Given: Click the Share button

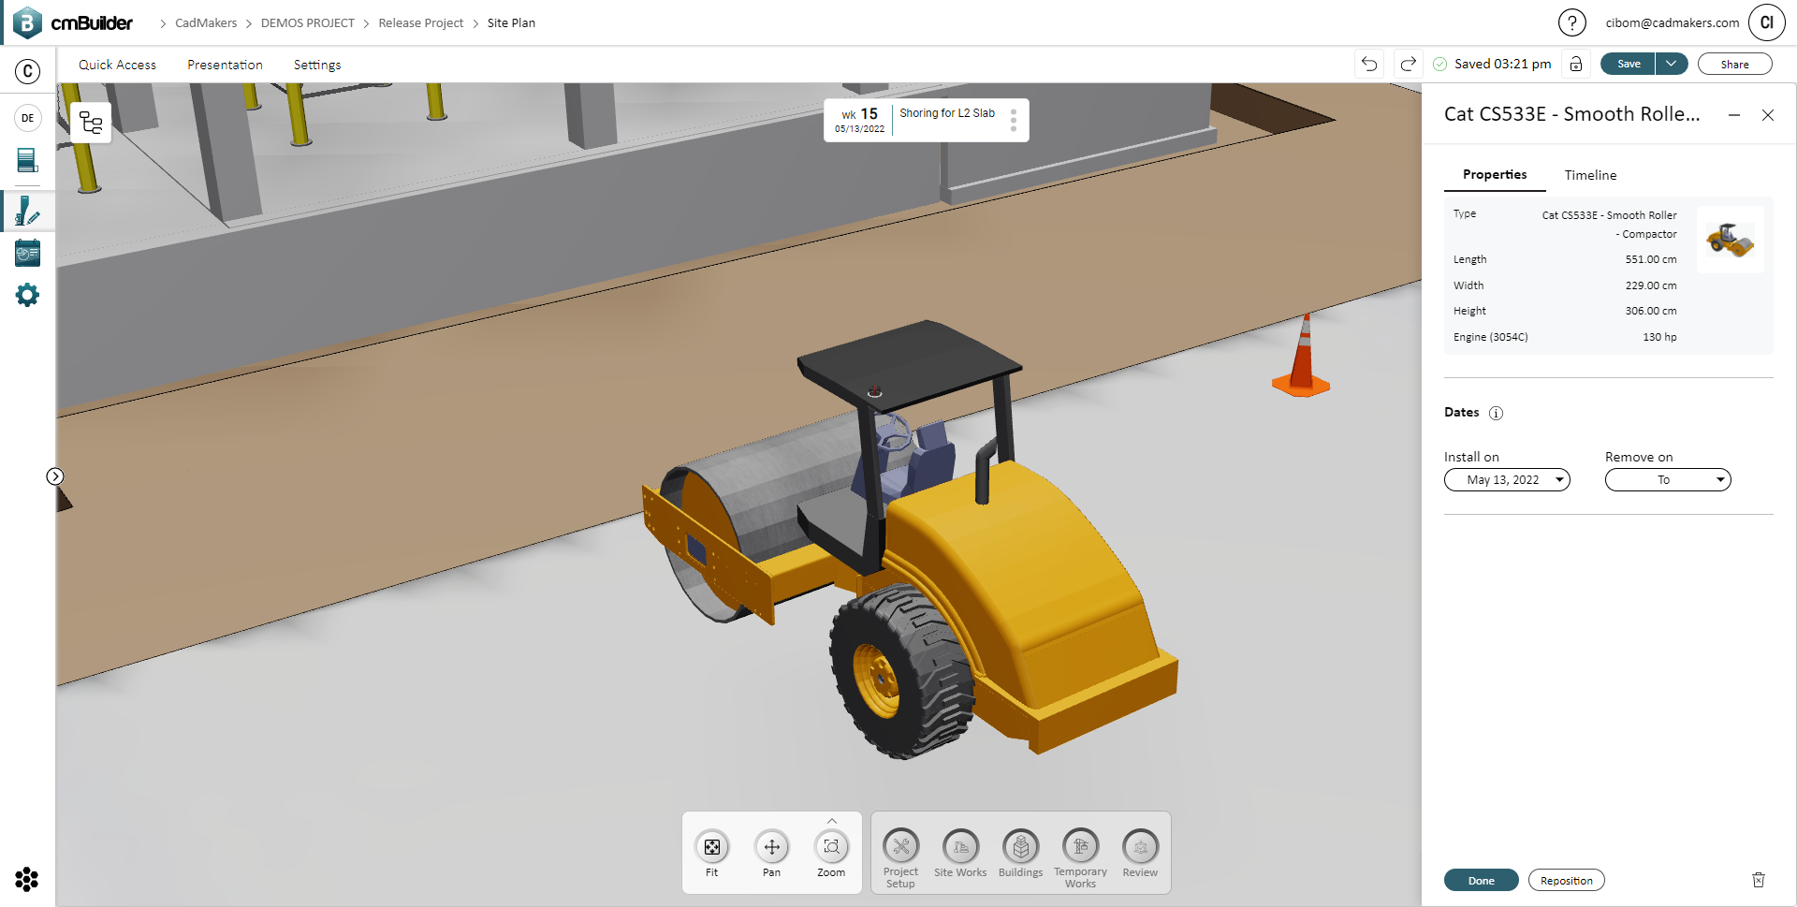Looking at the screenshot, I should pos(1734,64).
